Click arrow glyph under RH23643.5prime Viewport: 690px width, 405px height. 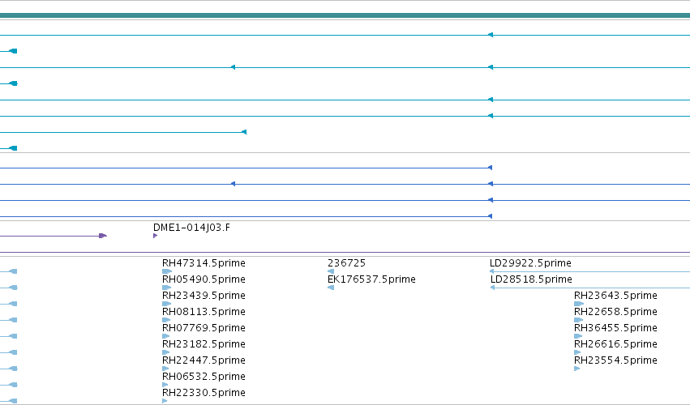point(579,304)
